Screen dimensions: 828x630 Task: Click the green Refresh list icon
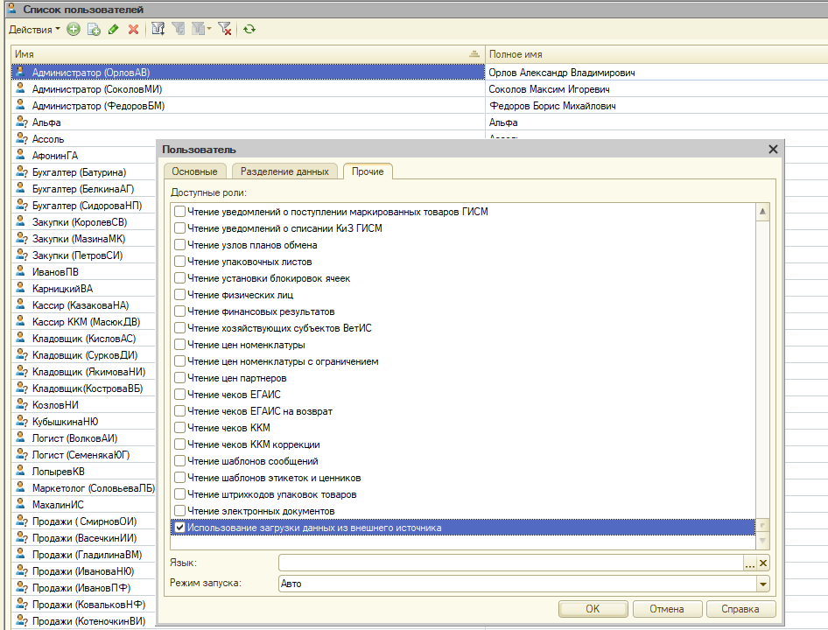[249, 30]
